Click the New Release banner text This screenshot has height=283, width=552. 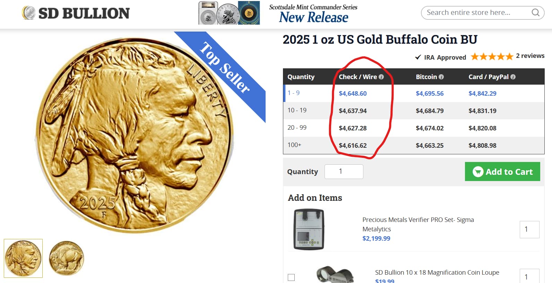[313, 17]
